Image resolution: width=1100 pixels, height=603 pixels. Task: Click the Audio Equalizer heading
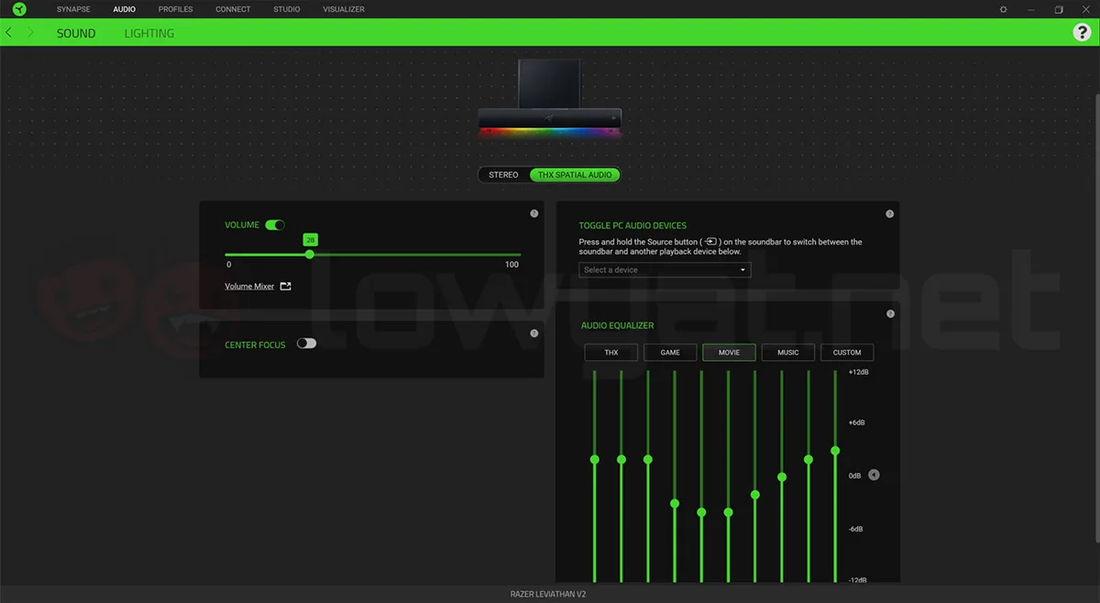pyautogui.click(x=618, y=325)
